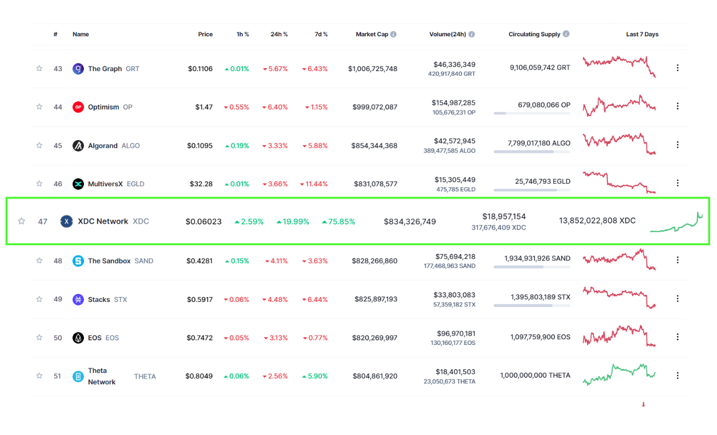This screenshot has width=717, height=435.
Task: Click the Algorand logo icon
Action: [x=78, y=146]
